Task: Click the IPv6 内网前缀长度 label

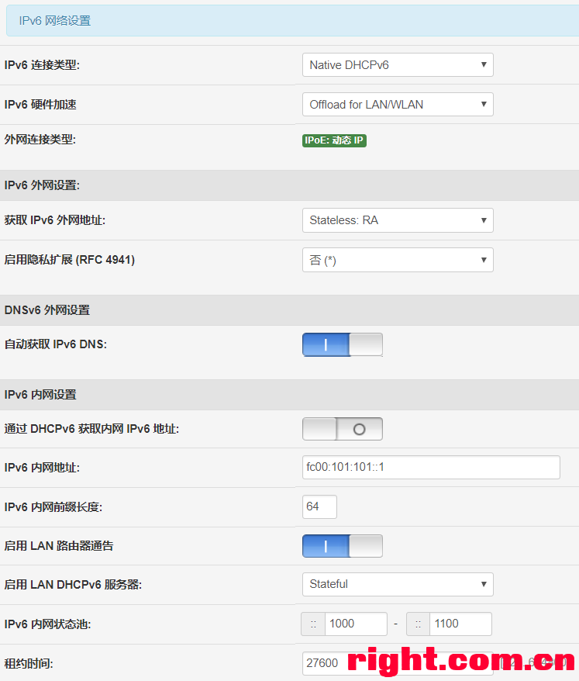Action: point(53,507)
